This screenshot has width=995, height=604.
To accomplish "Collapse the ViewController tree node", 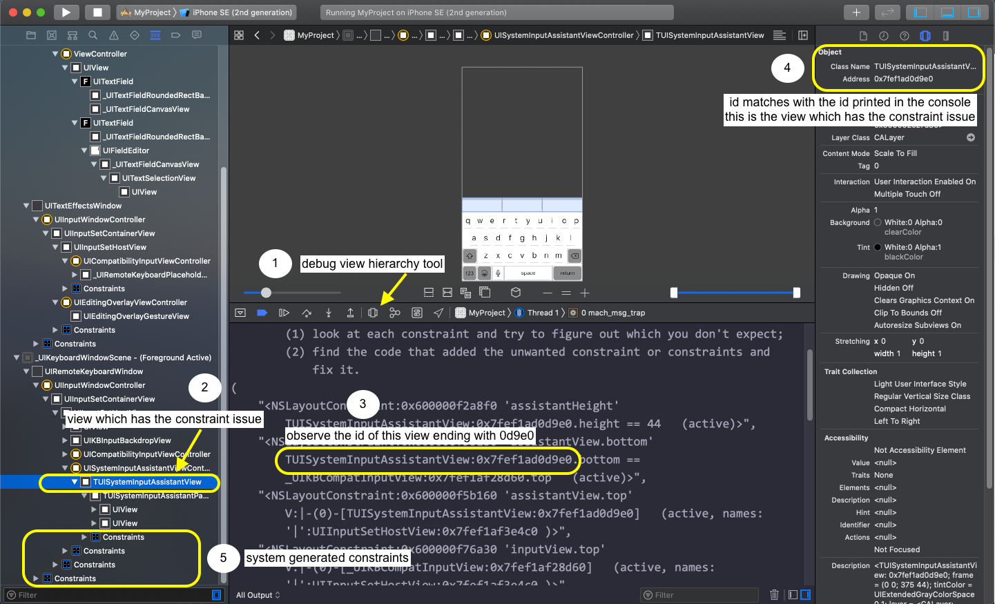I will (55, 53).
